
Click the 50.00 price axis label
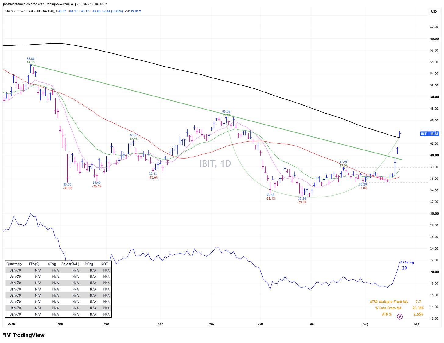tap(434, 97)
